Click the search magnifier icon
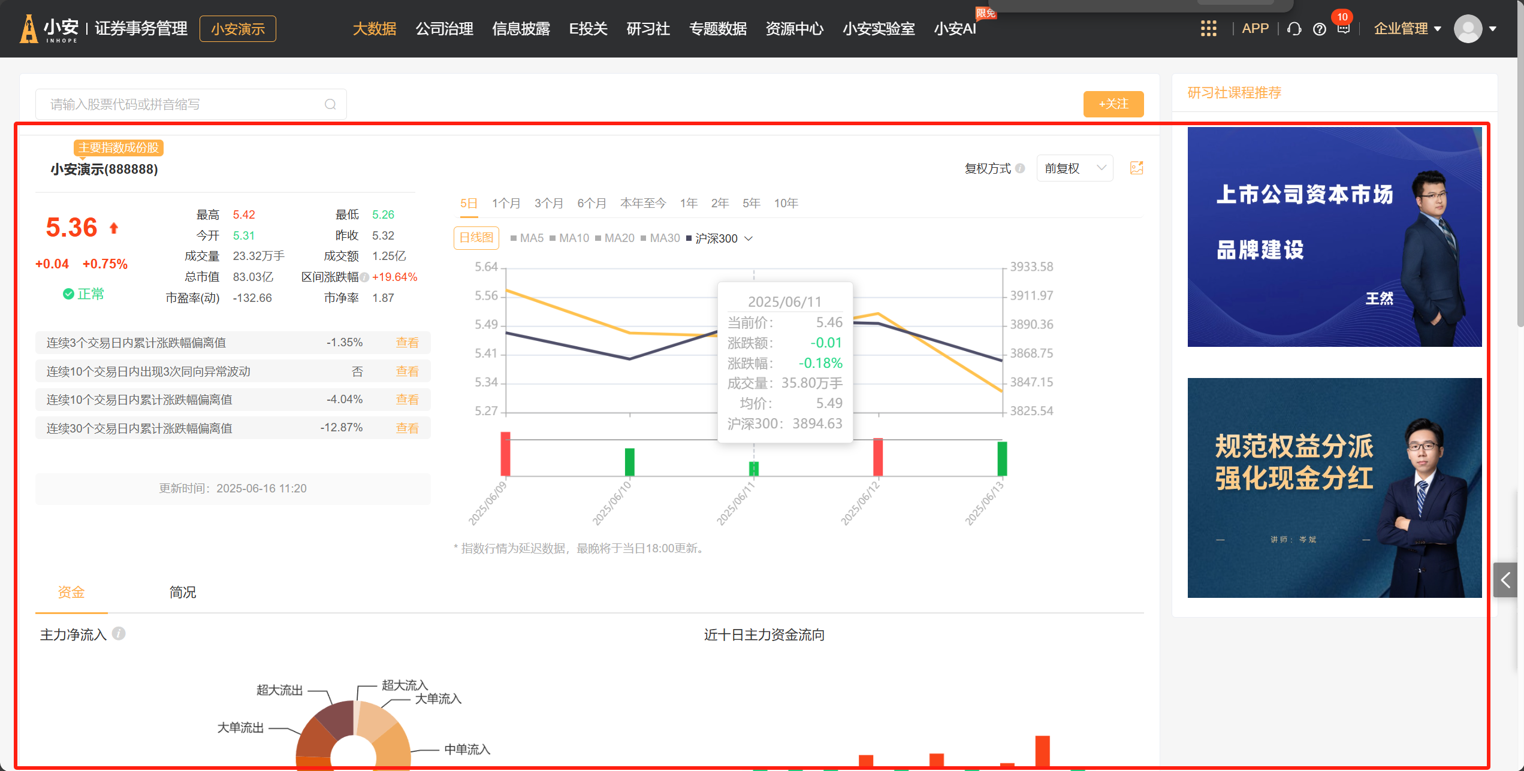The width and height of the screenshot is (1524, 771). 330,105
